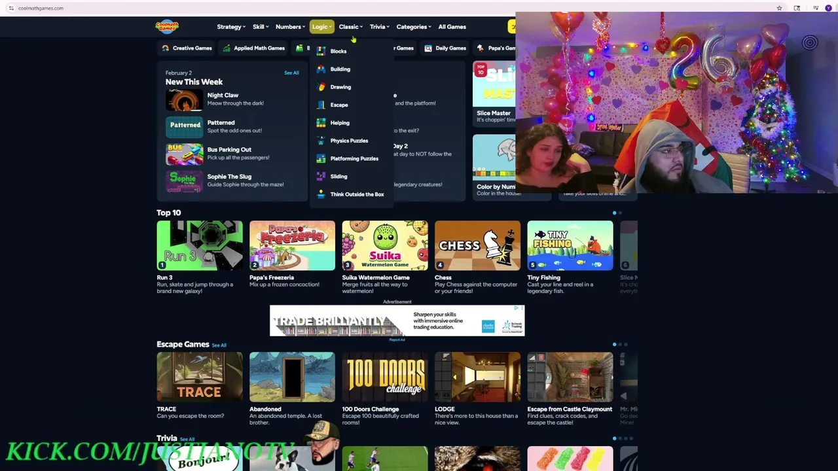Open the Bus Parking Out thumbnail
The image size is (838, 471).
pyautogui.click(x=185, y=154)
